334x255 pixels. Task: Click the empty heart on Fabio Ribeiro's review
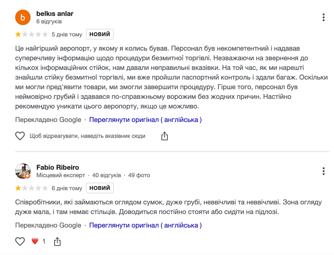coord(21,240)
